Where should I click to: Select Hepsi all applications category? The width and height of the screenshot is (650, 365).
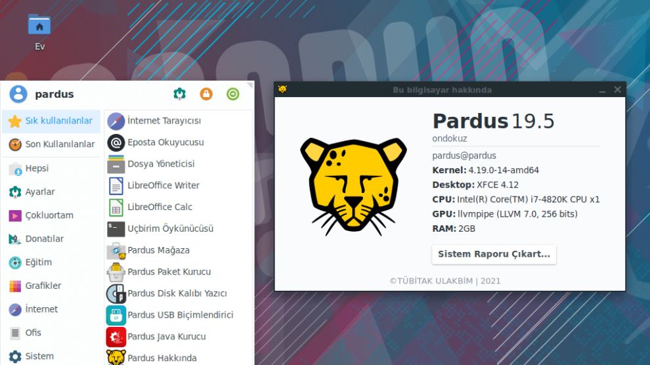(x=51, y=168)
